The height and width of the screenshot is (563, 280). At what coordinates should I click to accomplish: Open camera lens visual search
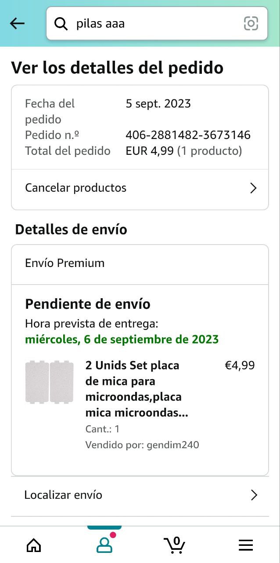coord(251,23)
